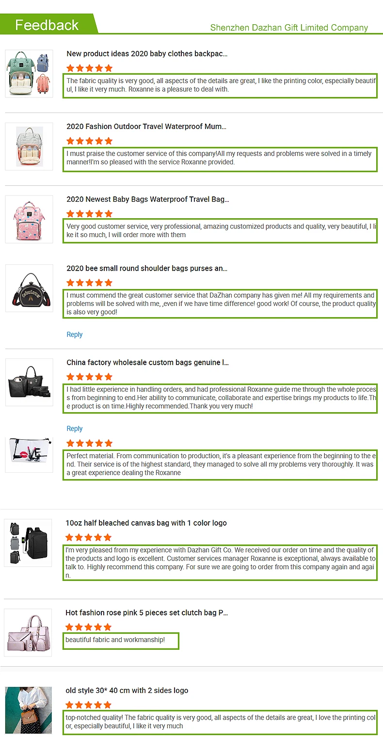Click the Shenzhen Dazhan Gift Limited Company name
Viewport: 383px width, 755px height.
tap(289, 28)
